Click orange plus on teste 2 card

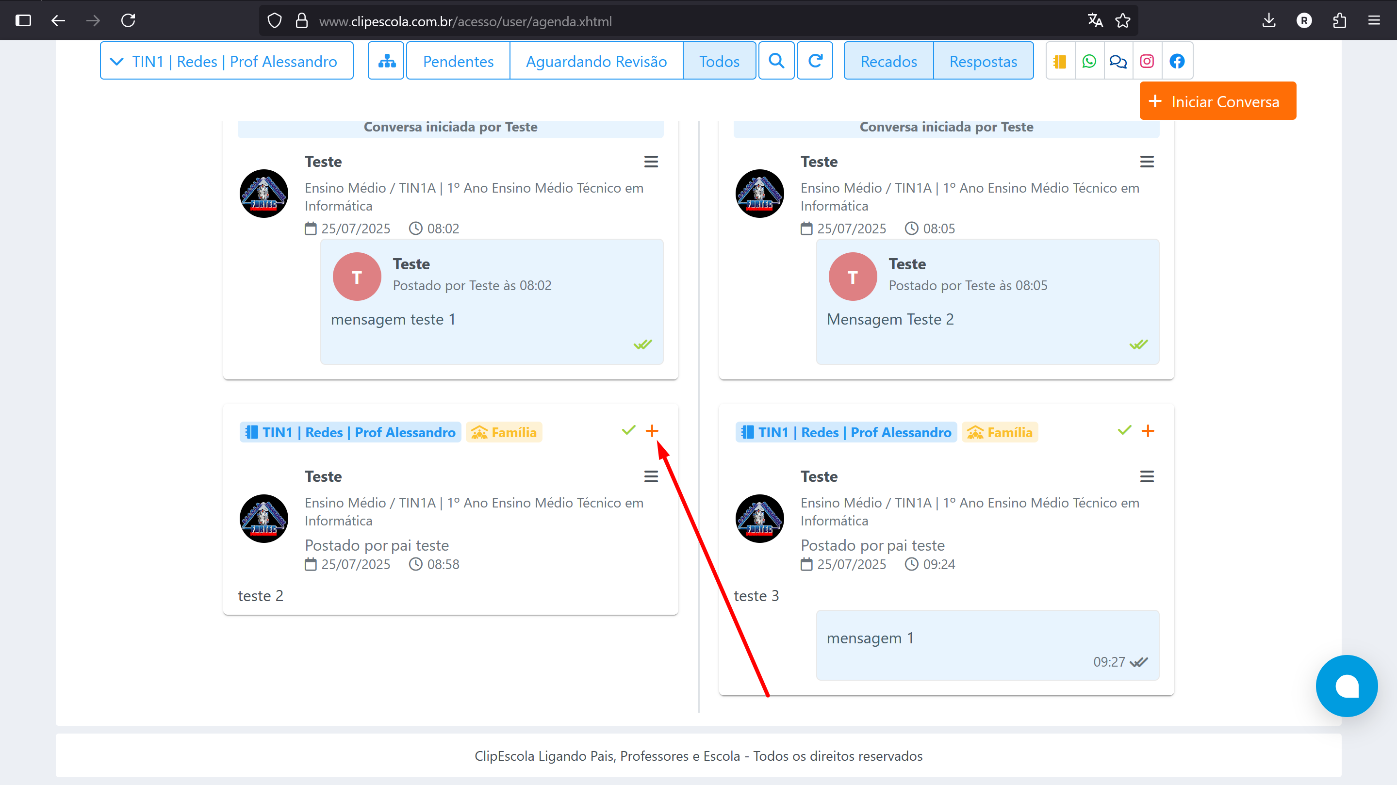coord(652,431)
